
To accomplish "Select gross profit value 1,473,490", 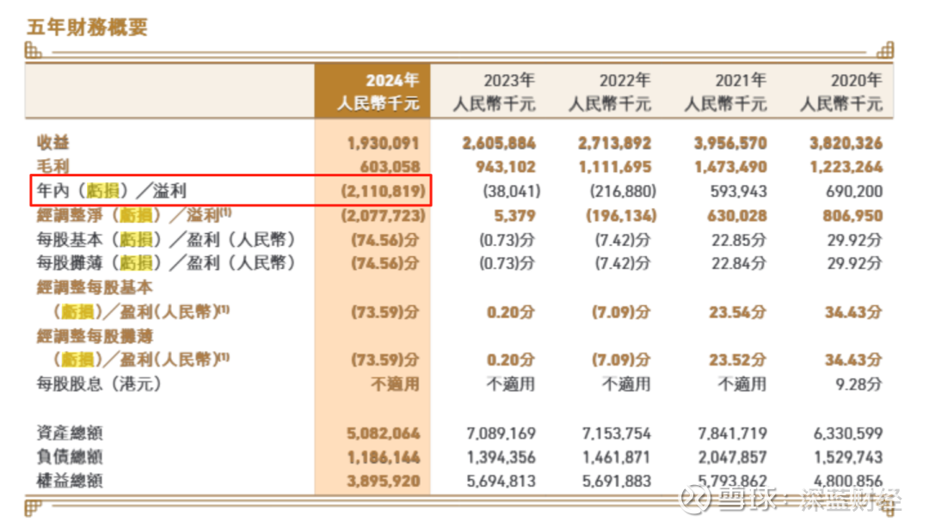I will [x=731, y=167].
